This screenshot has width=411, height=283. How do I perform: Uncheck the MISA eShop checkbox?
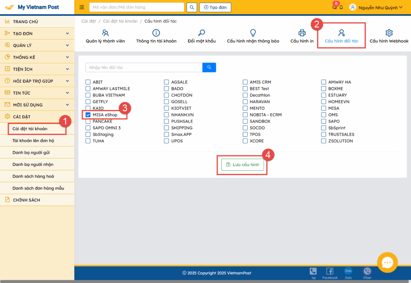[x=88, y=115]
